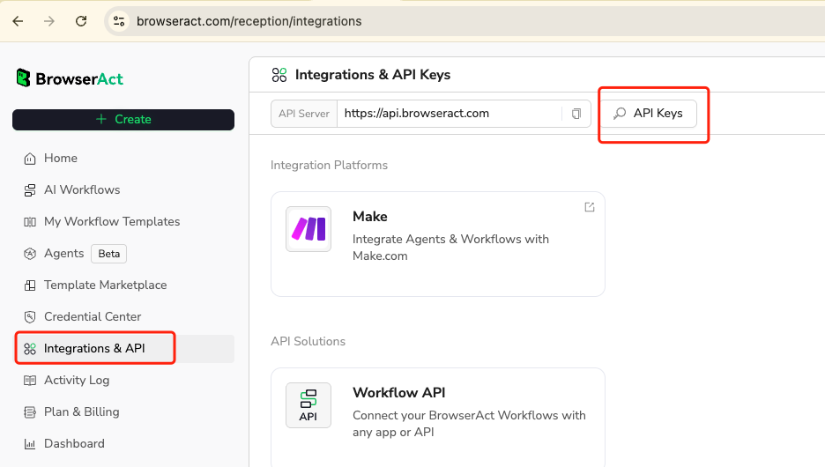Open Credential Center page
Image resolution: width=825 pixels, height=467 pixels.
point(93,317)
